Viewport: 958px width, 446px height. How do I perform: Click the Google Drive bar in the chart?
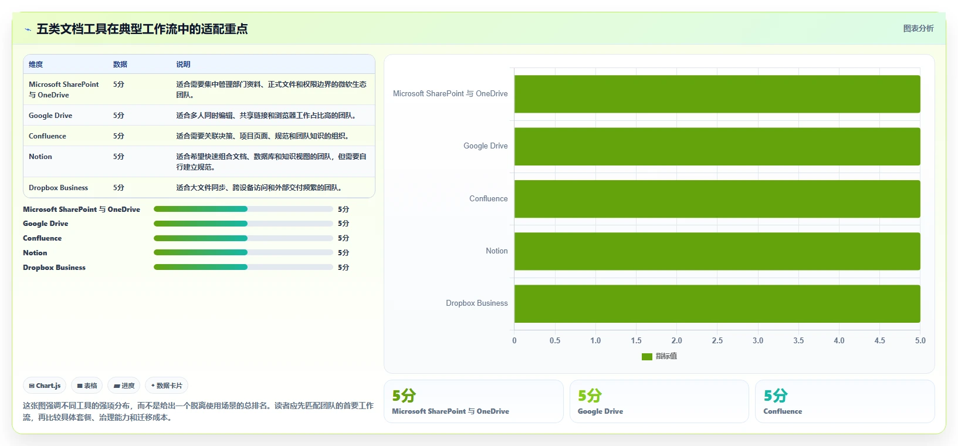717,146
